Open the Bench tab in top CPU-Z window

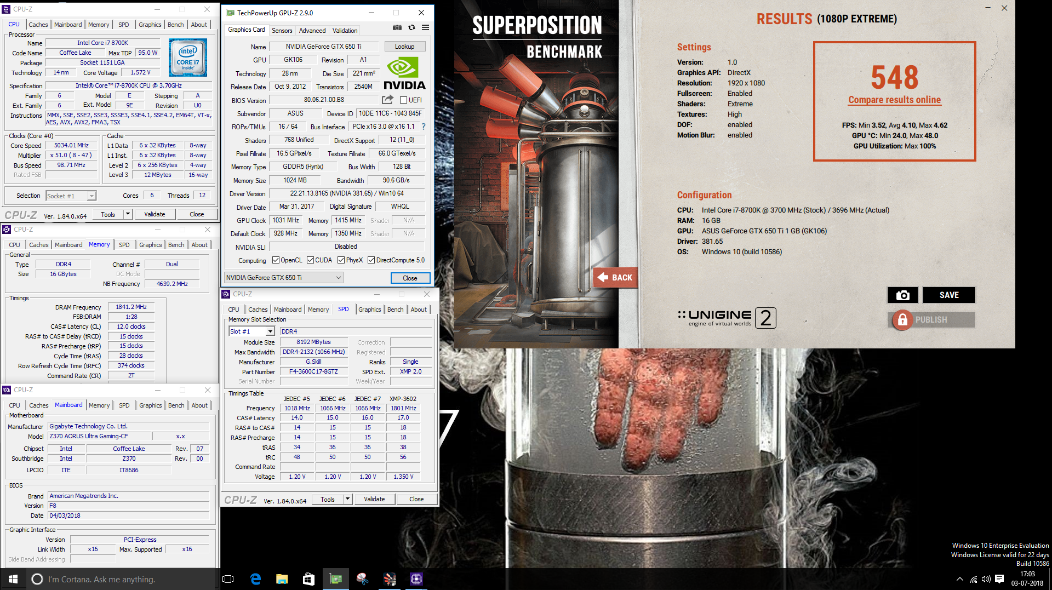coord(176,25)
